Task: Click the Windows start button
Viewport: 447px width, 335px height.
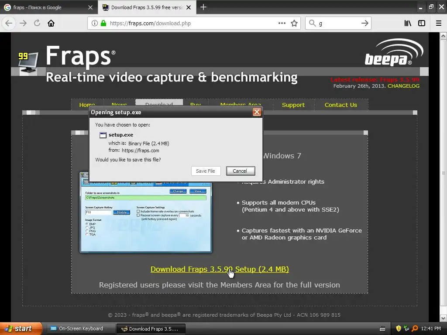Action: [x=21, y=328]
